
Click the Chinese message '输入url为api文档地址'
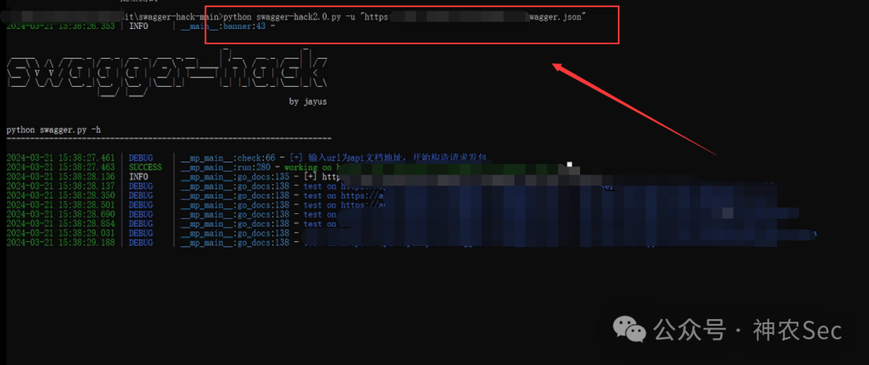(x=359, y=158)
